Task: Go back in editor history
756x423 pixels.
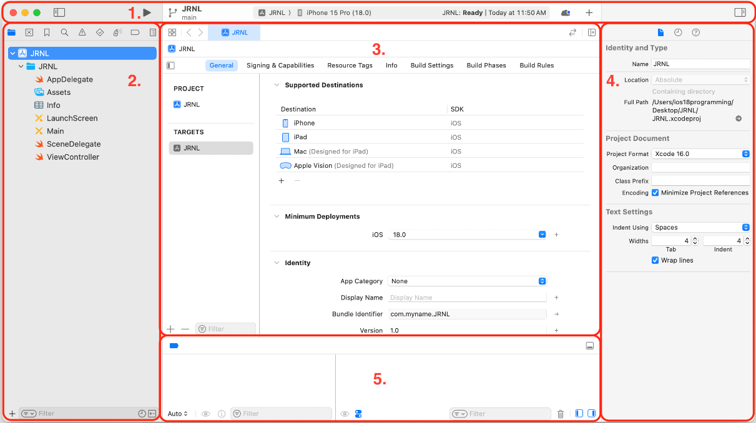Action: 189,32
